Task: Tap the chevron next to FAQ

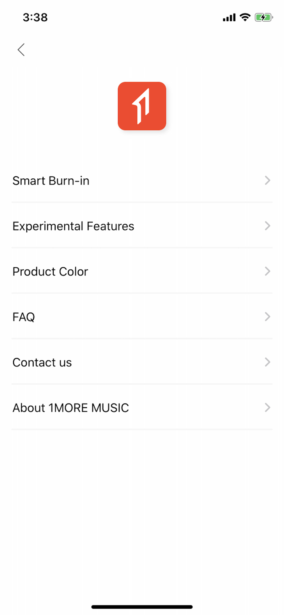Action: click(268, 317)
